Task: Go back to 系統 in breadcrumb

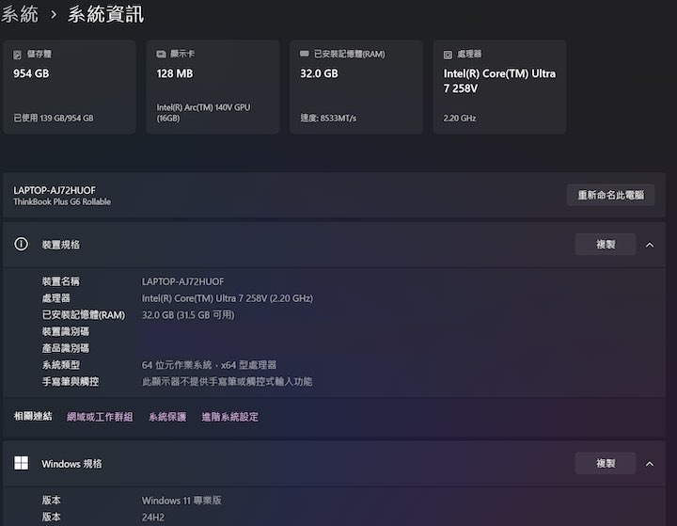Action: 20,14
